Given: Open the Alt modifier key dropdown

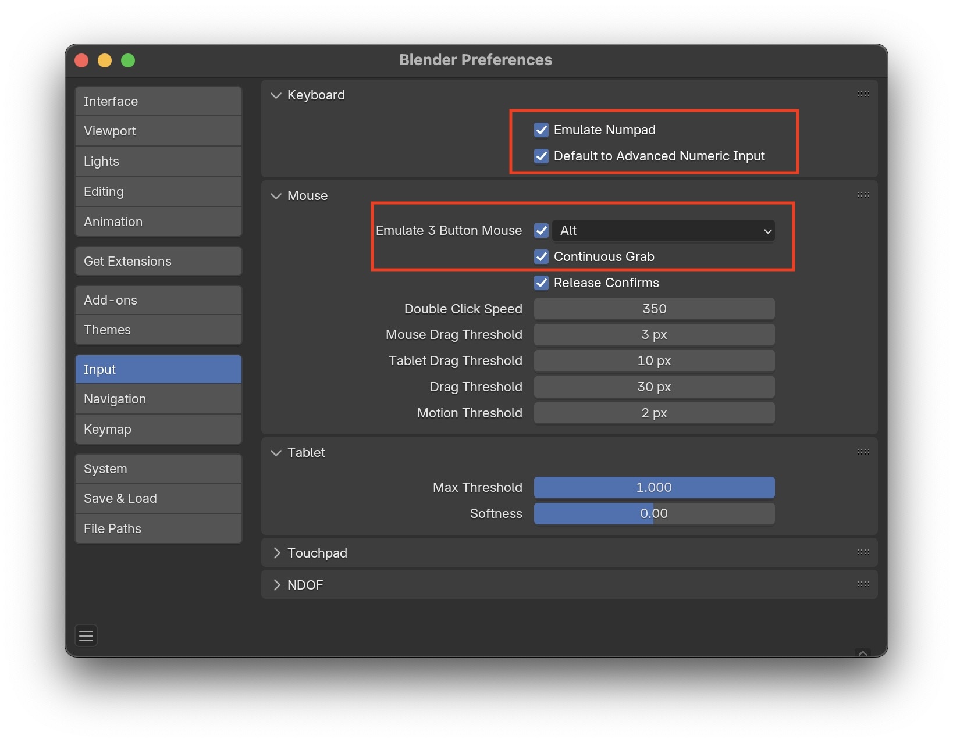Looking at the screenshot, I should tap(663, 231).
